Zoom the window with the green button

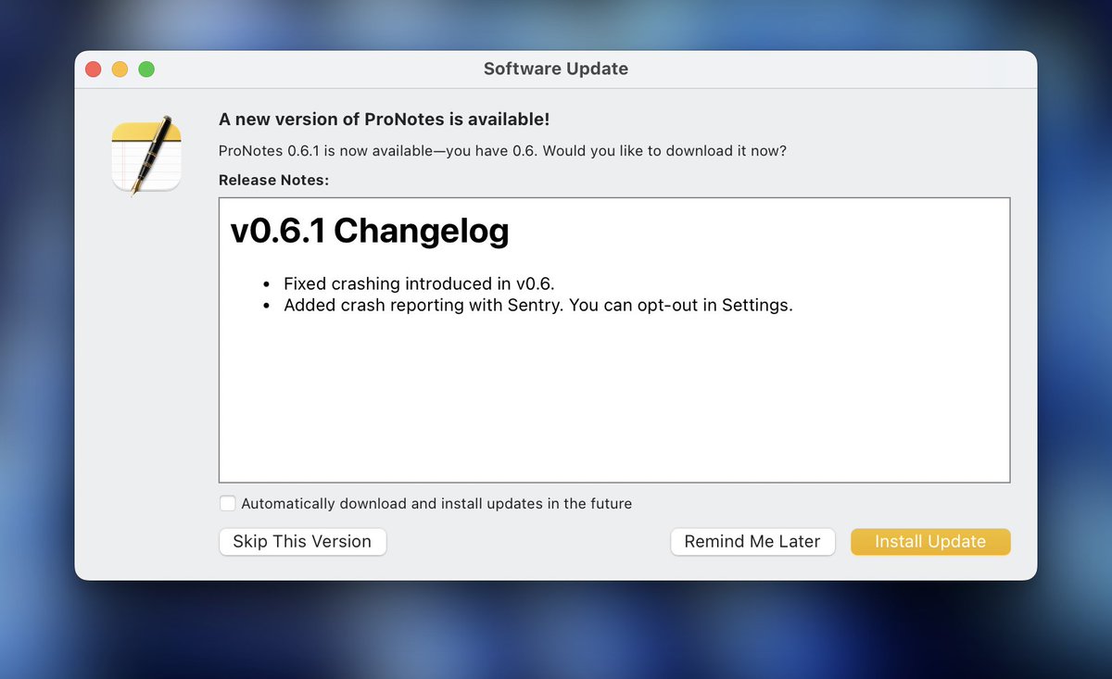[x=146, y=69]
